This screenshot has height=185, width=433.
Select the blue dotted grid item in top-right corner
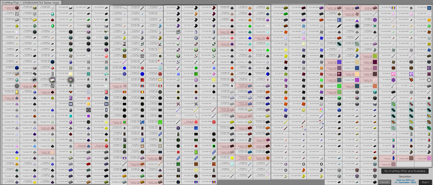coord(429,8)
